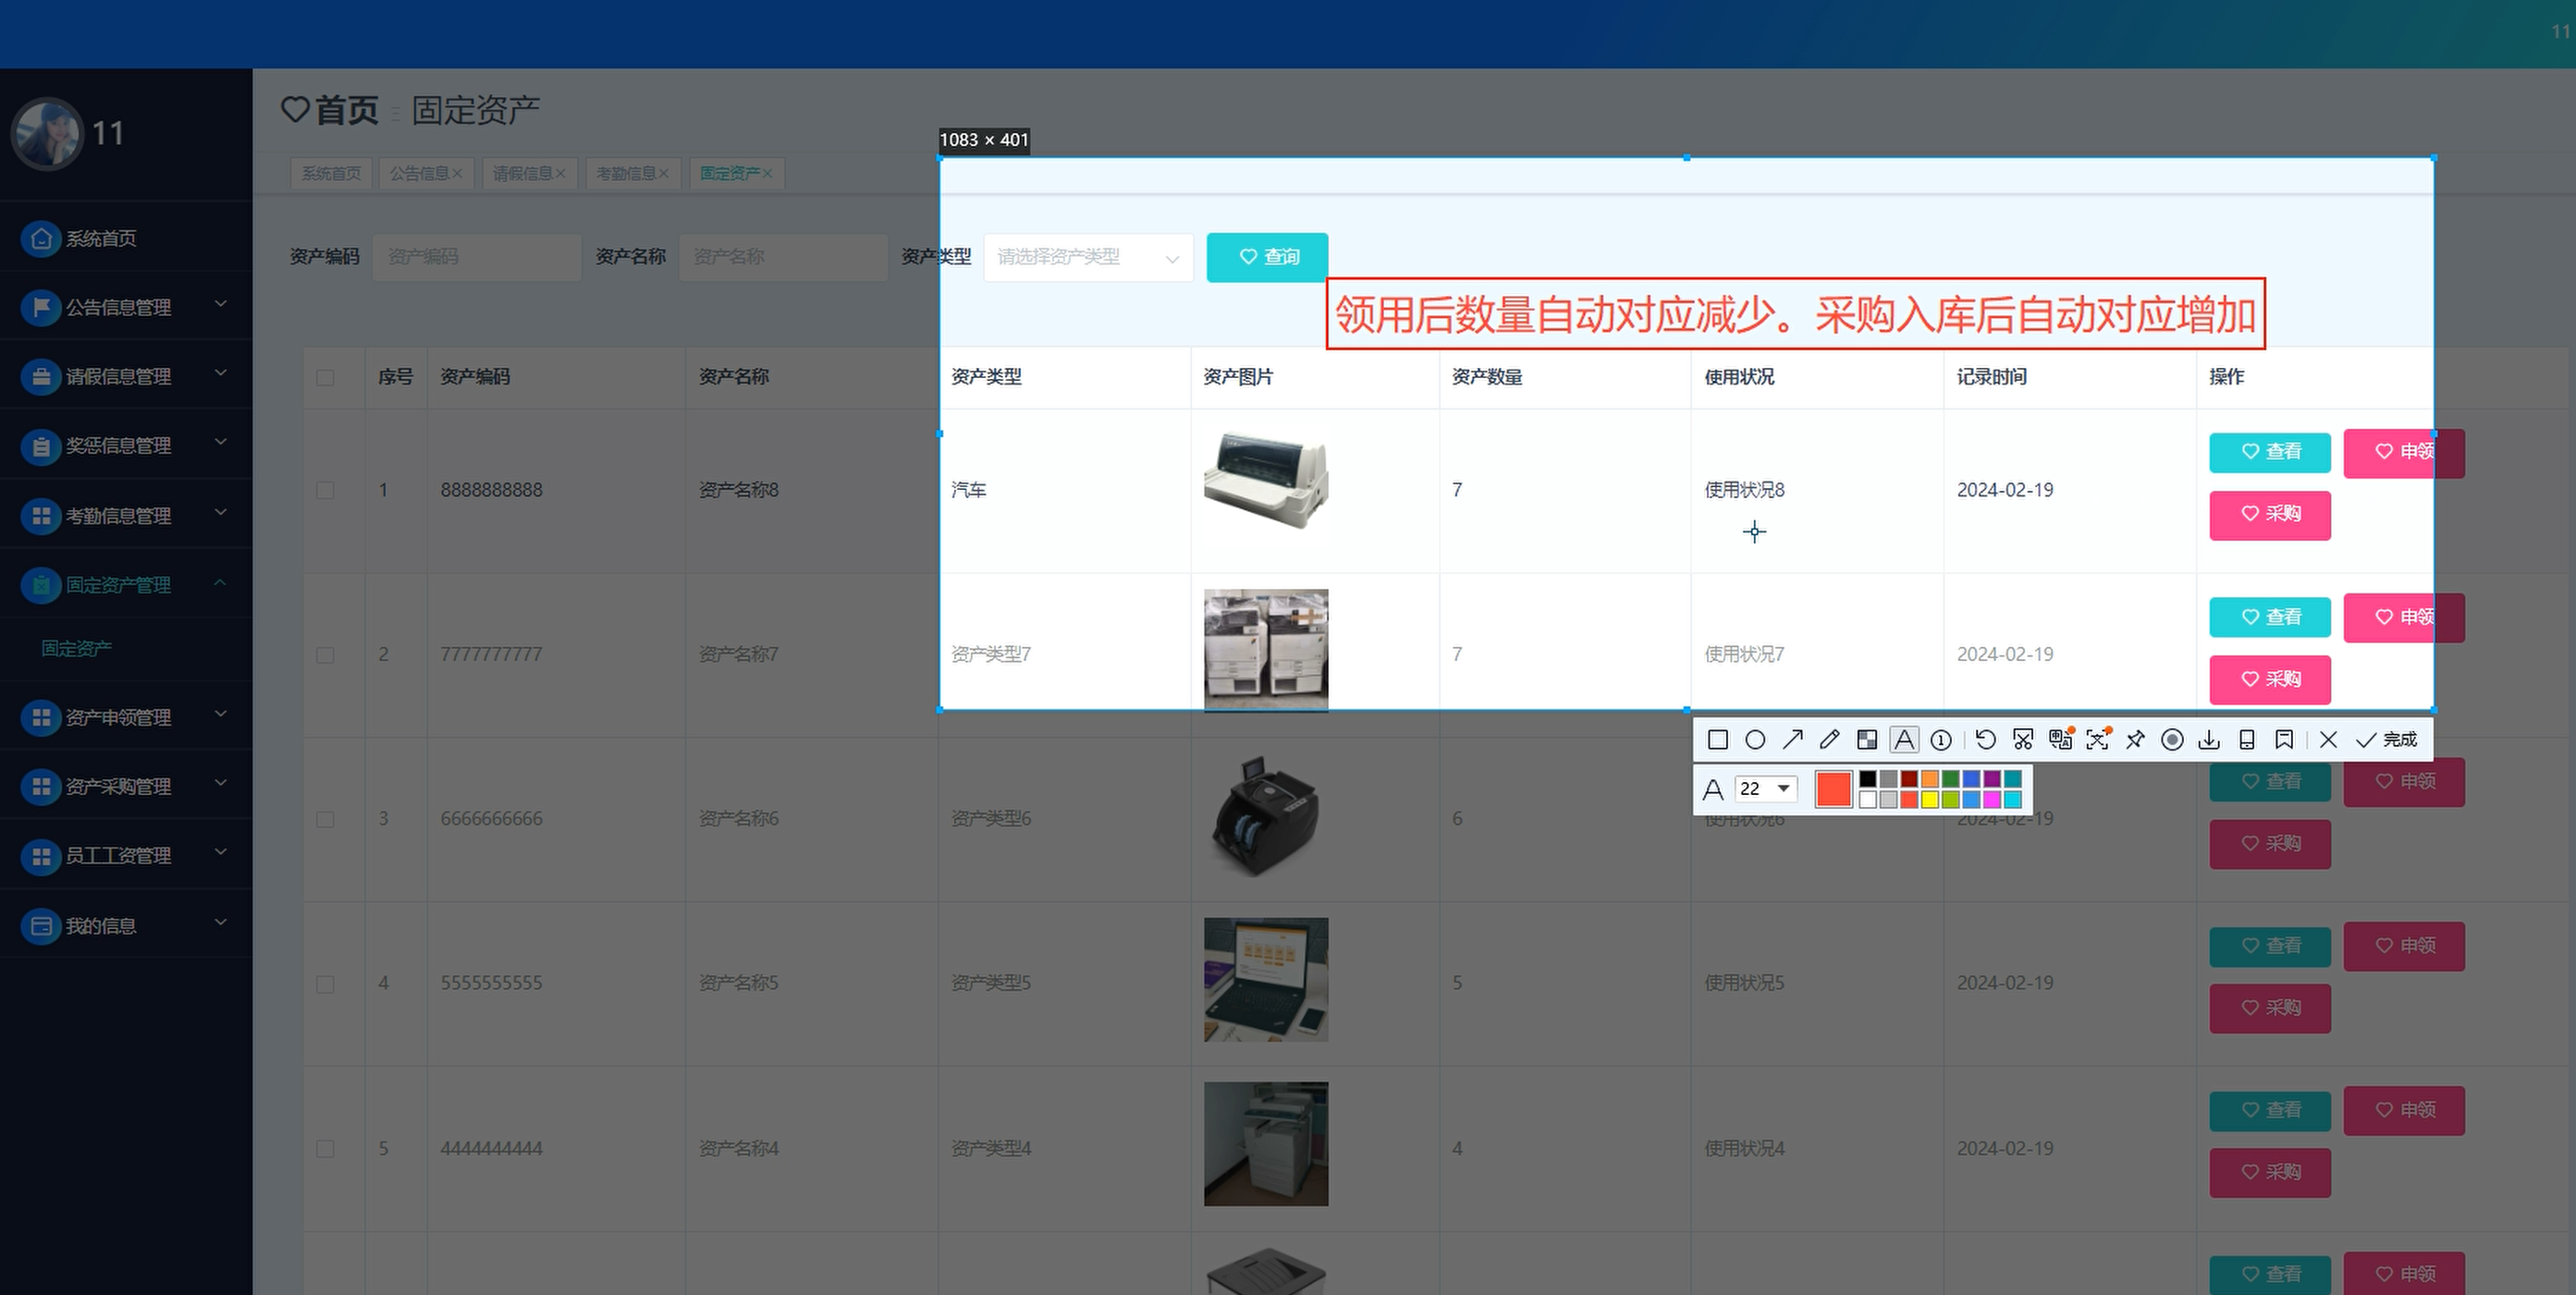Select the mosaic blur tool
The image size is (2576, 1295).
1866,739
